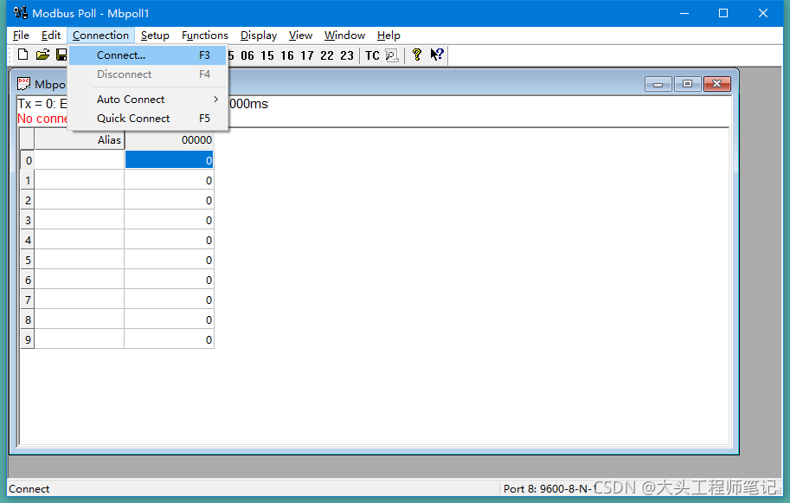Select the value cell in row 7
The image size is (790, 503).
point(170,300)
